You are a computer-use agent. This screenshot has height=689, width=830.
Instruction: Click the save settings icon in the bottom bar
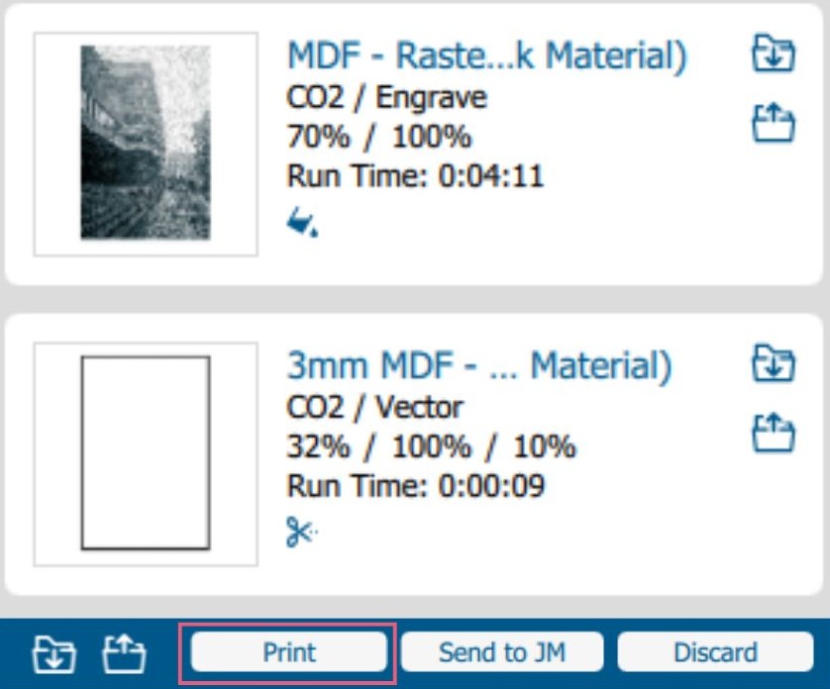pos(124,653)
